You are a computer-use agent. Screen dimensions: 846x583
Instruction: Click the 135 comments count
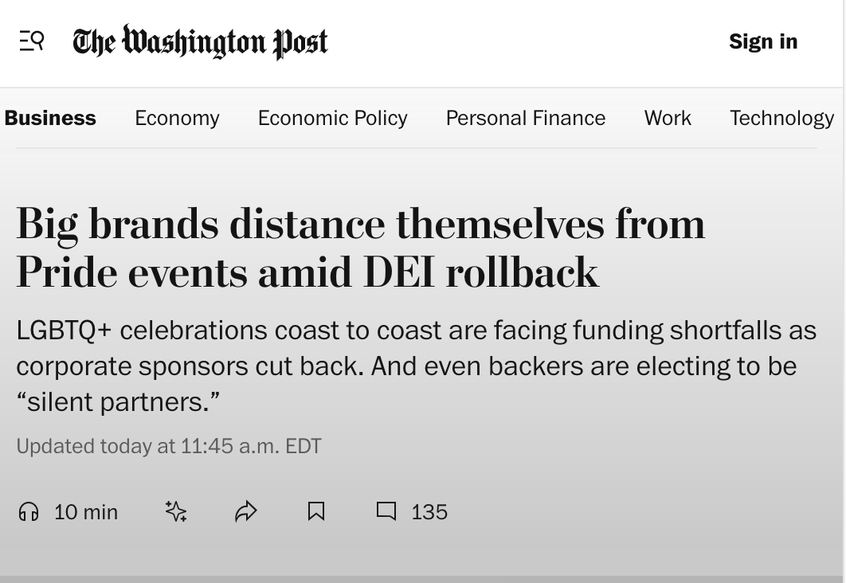coord(429,512)
